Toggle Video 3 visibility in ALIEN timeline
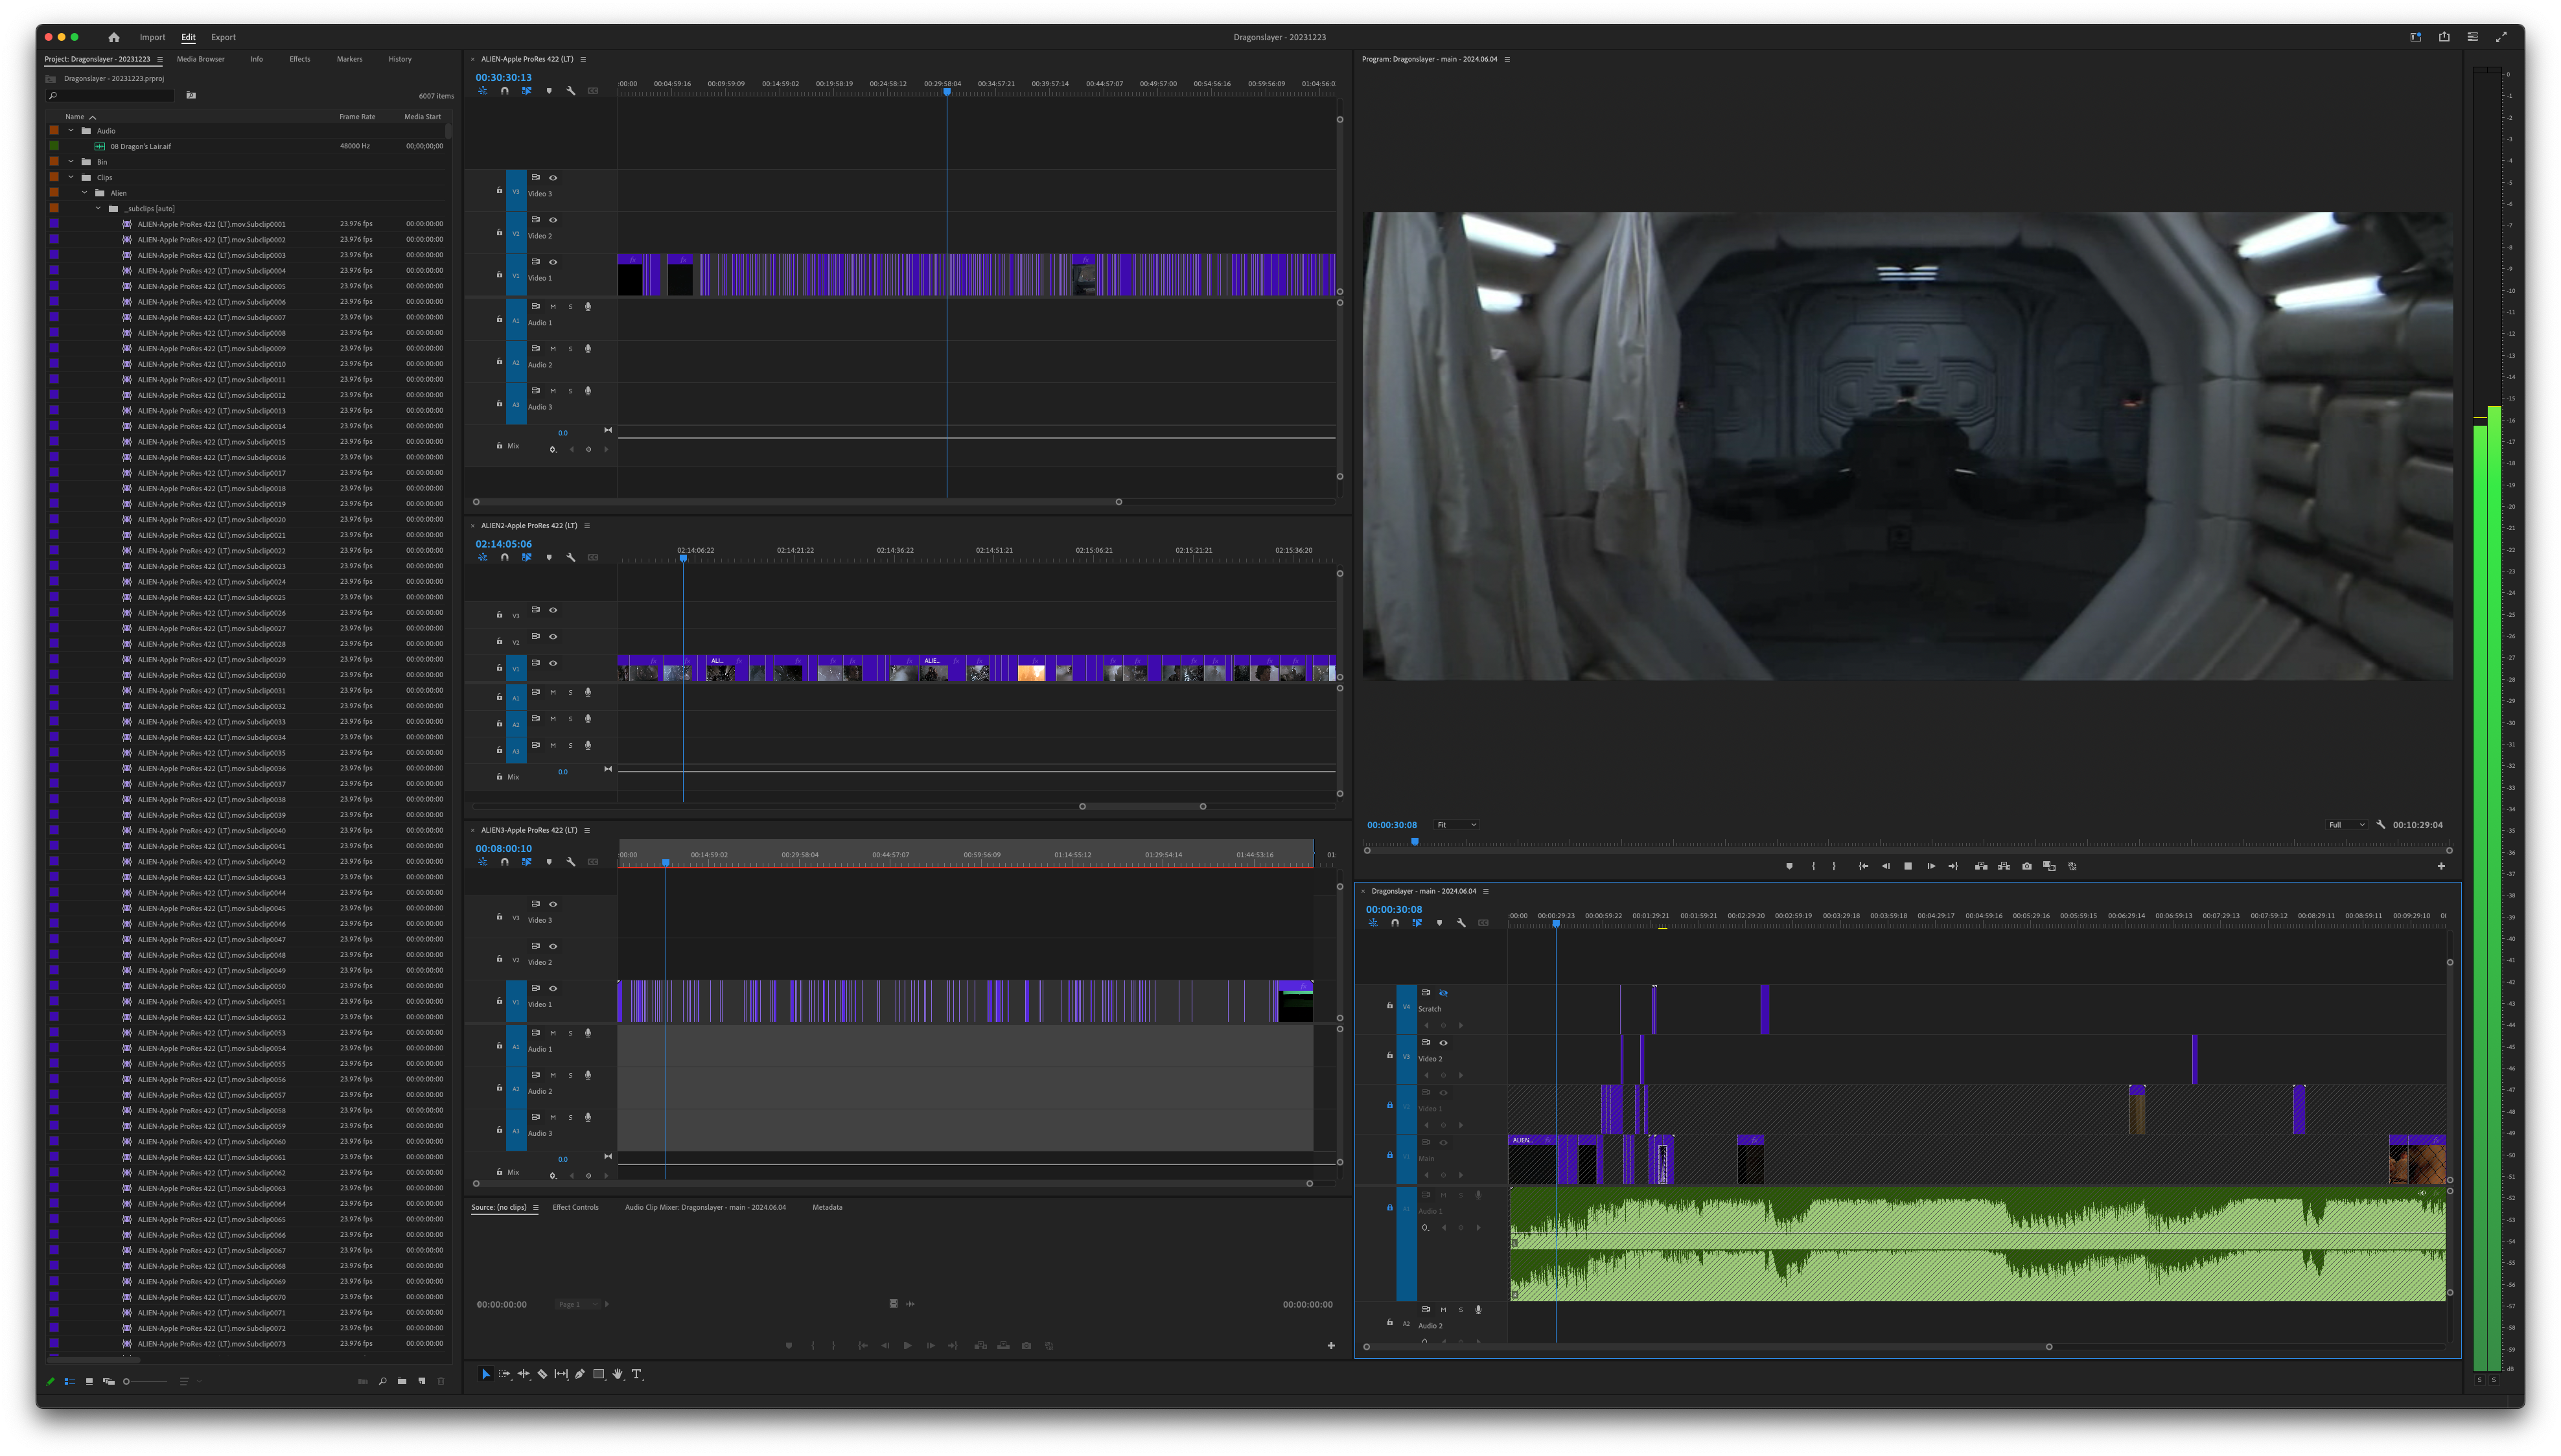The height and width of the screenshot is (1456, 2561). coord(553,178)
